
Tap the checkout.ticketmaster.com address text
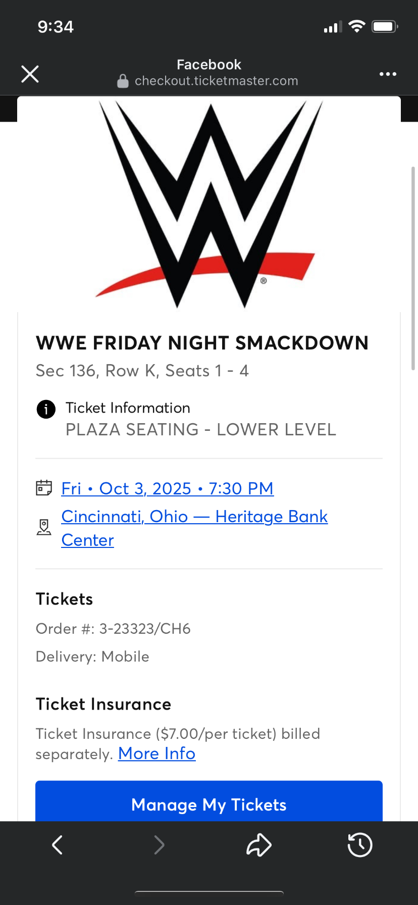coord(216,81)
